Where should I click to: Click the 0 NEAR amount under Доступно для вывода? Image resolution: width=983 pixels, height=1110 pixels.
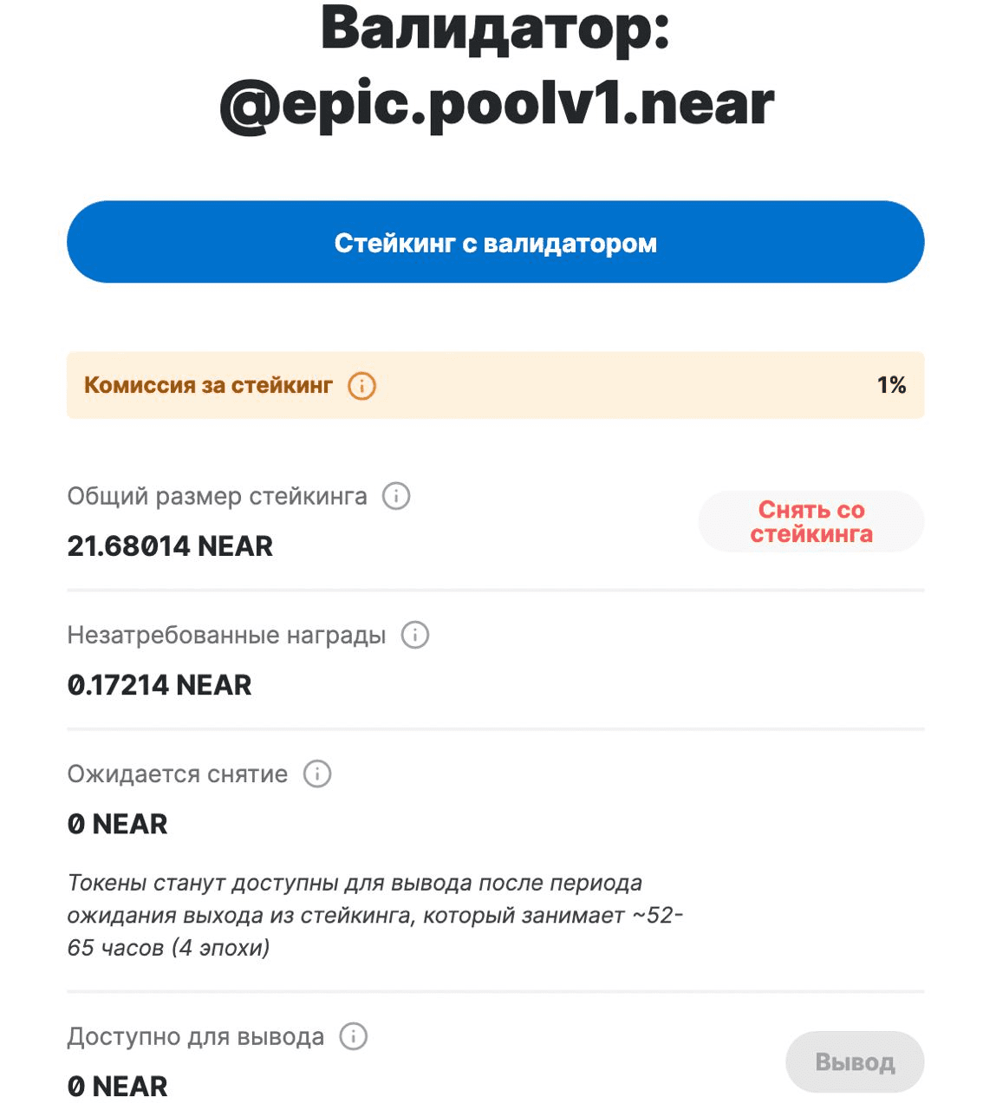click(x=117, y=1087)
